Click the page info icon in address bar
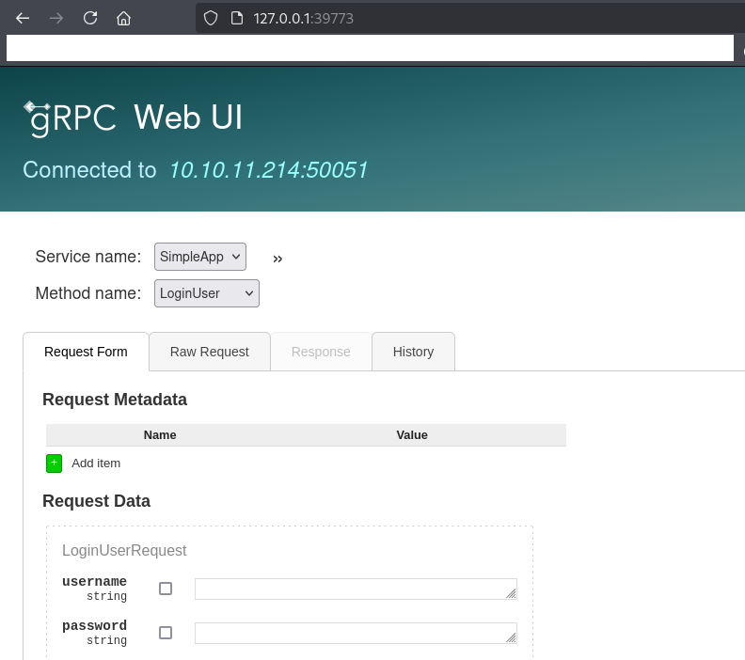This screenshot has width=745, height=660. [x=236, y=18]
